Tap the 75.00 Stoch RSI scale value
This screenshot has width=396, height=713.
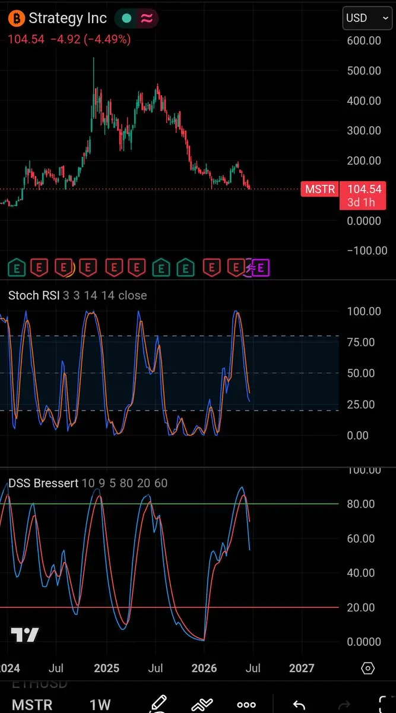point(360,342)
